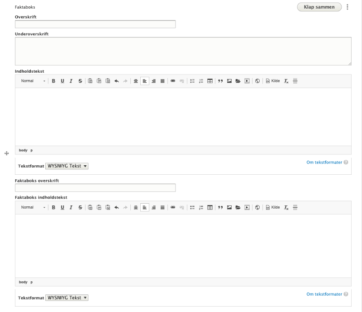The width and height of the screenshot is (362, 312).
Task: Click the Overskrift text field
Action: click(x=95, y=24)
